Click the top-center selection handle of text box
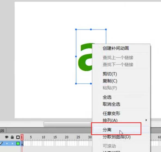 click(91, 29)
